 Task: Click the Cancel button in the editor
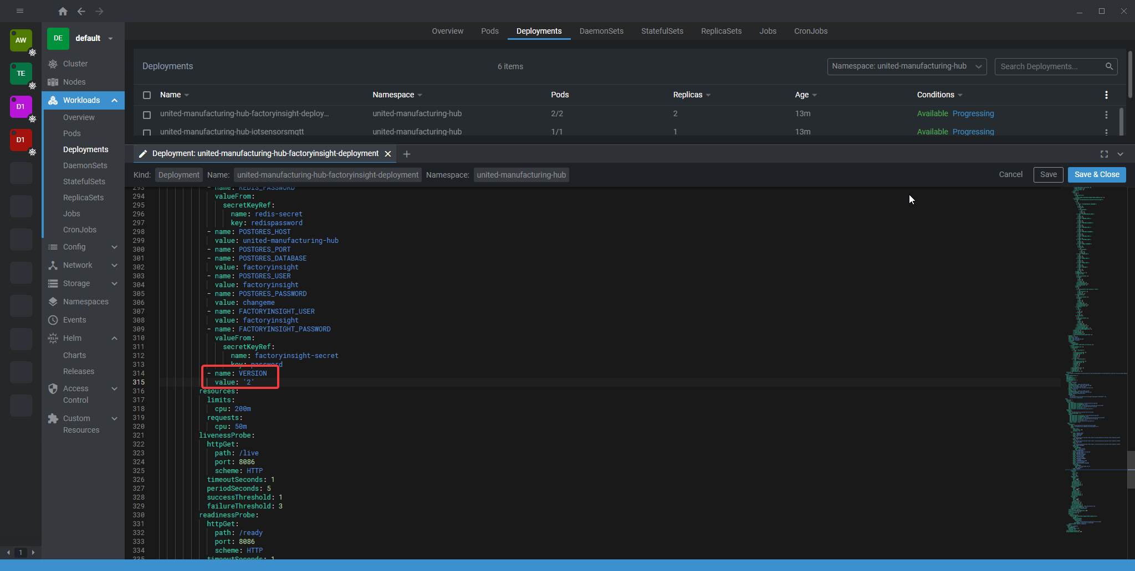[1010, 175]
